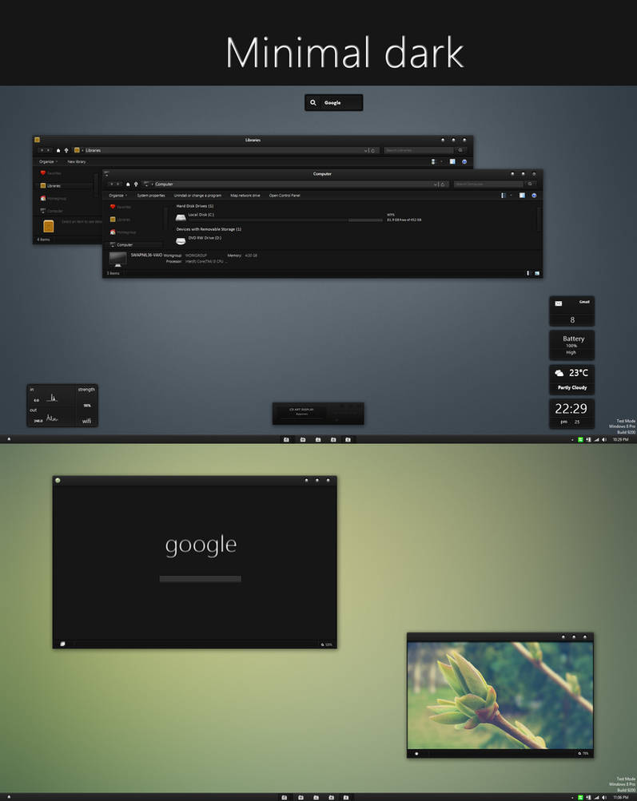The width and height of the screenshot is (637, 801).
Task: Click the magnifier icon in Google widget
Action: pos(313,103)
